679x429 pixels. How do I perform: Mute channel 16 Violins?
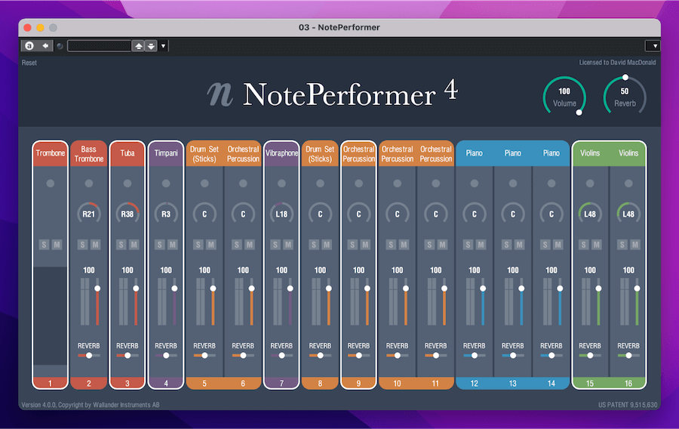coord(634,245)
